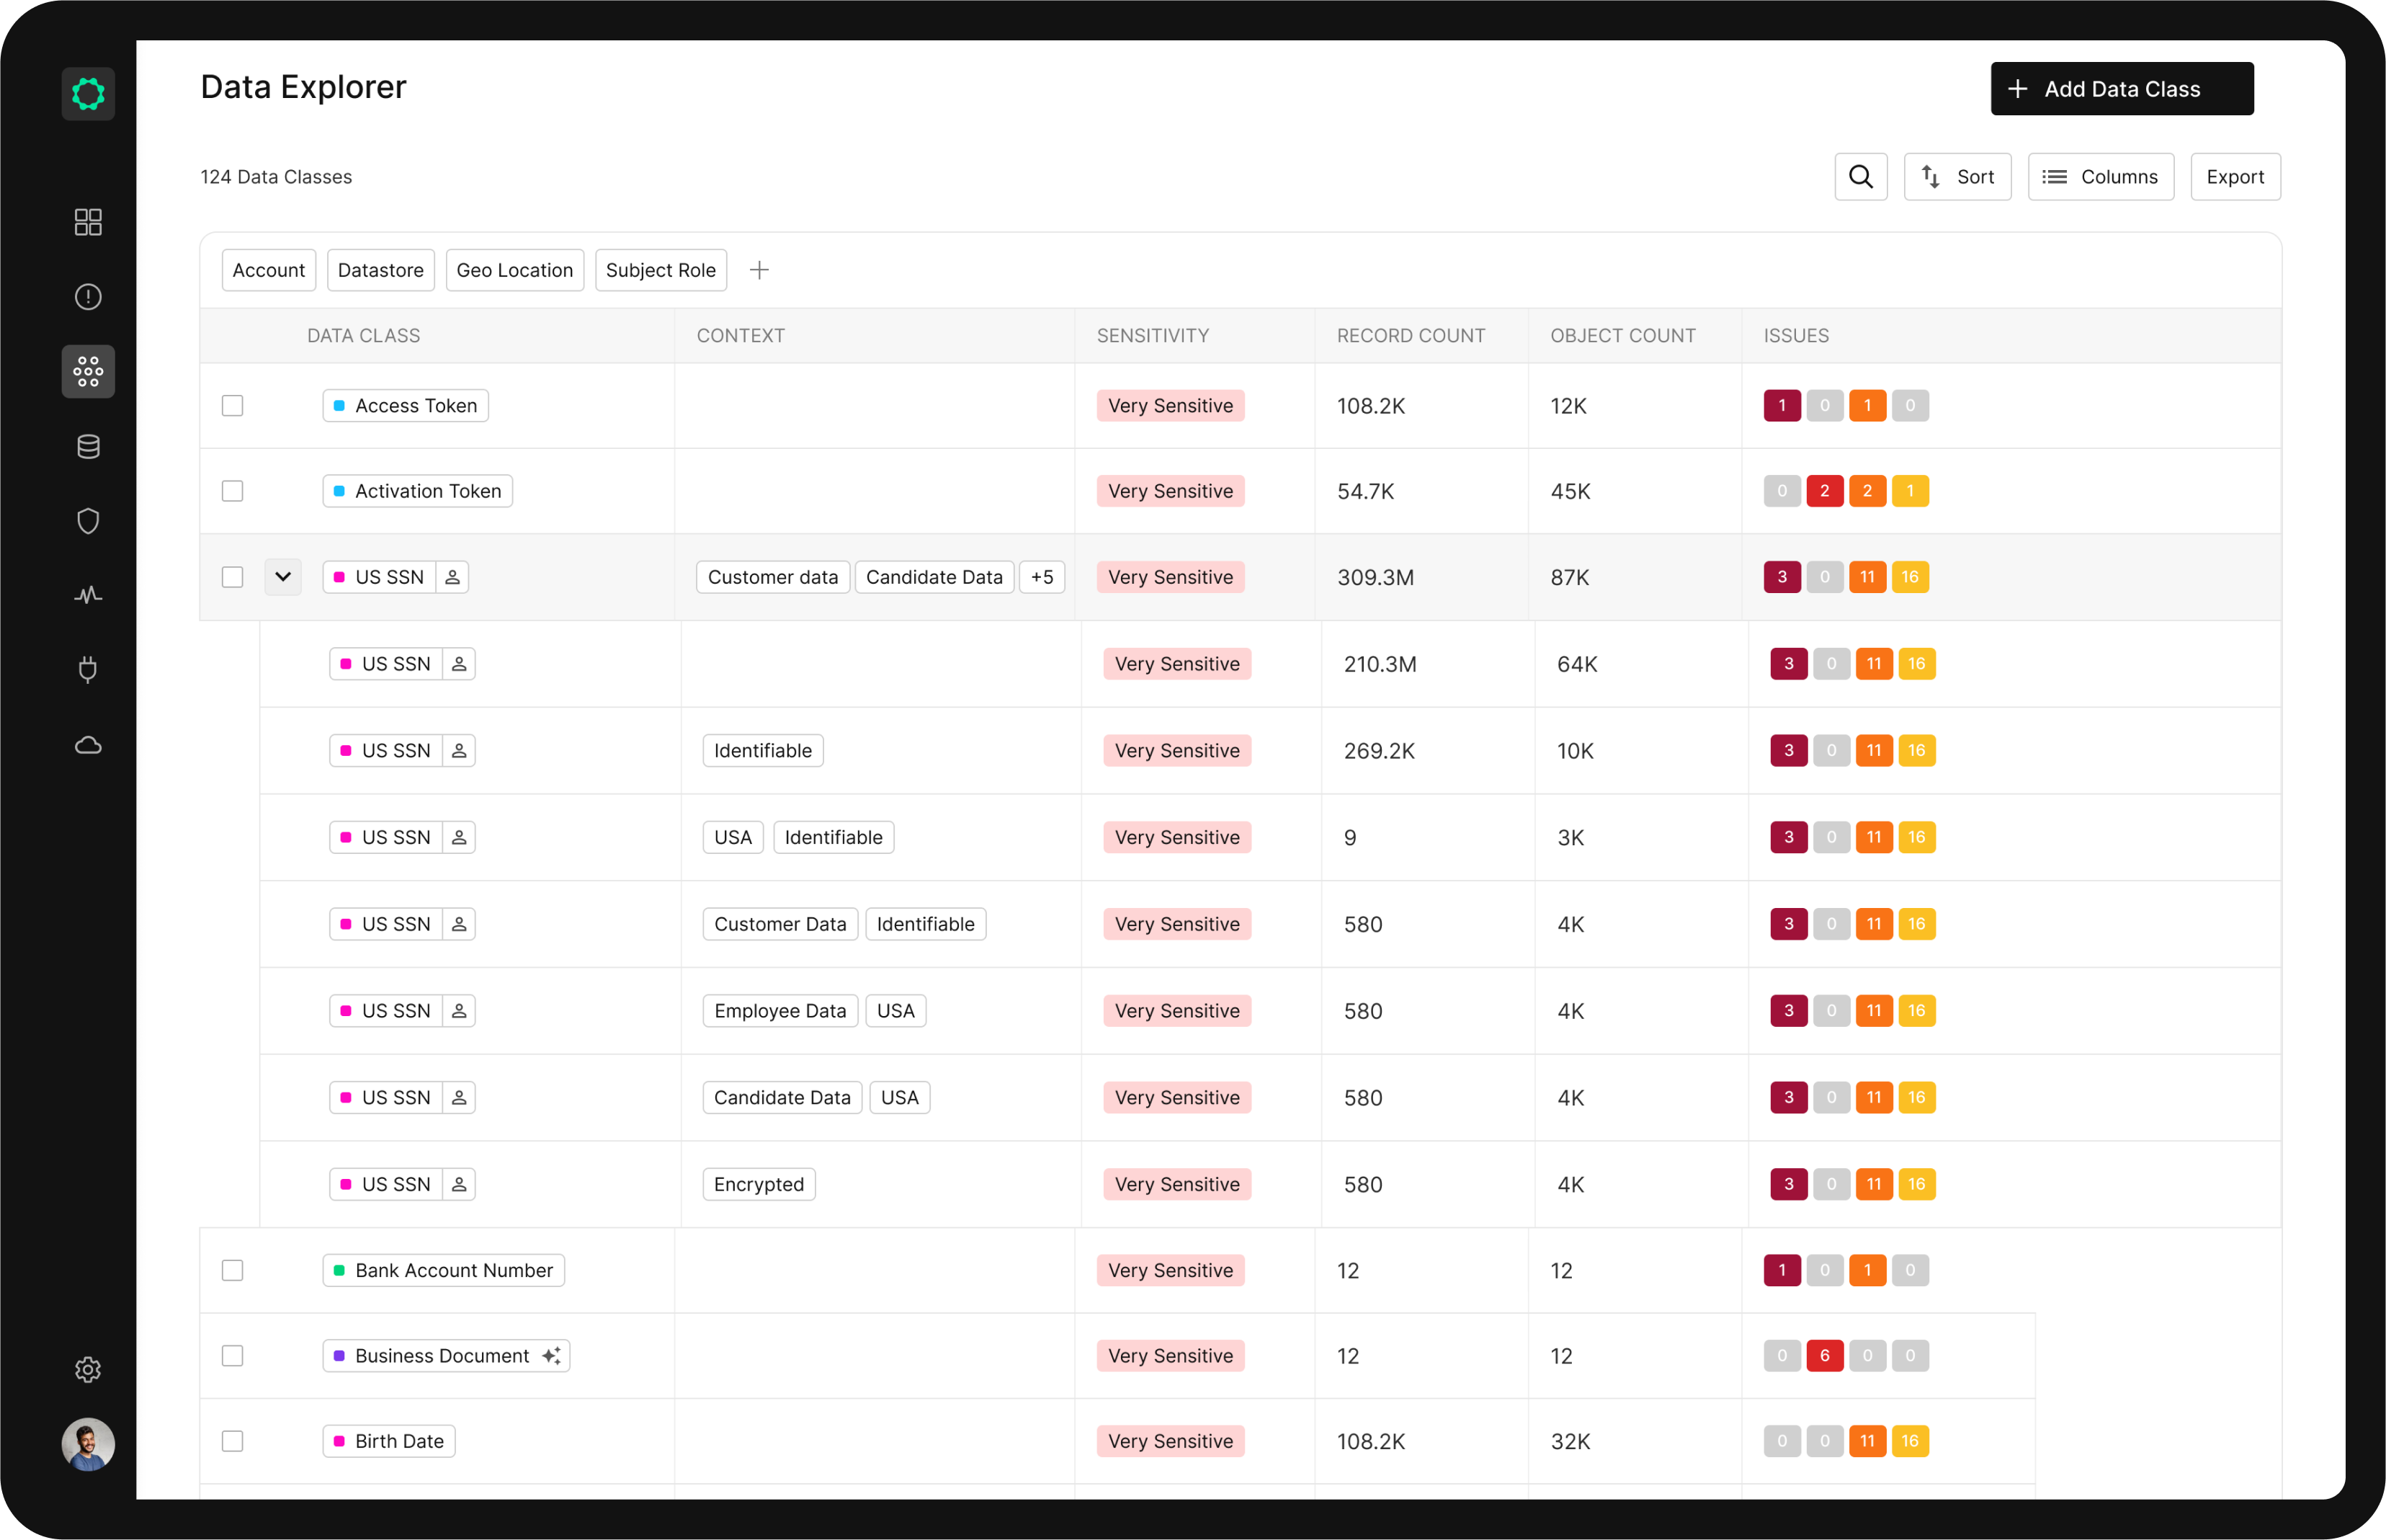Check the Access Token row checkbox

click(x=233, y=406)
